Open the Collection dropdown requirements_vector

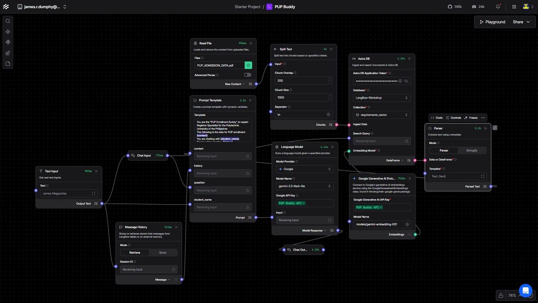[382, 115]
